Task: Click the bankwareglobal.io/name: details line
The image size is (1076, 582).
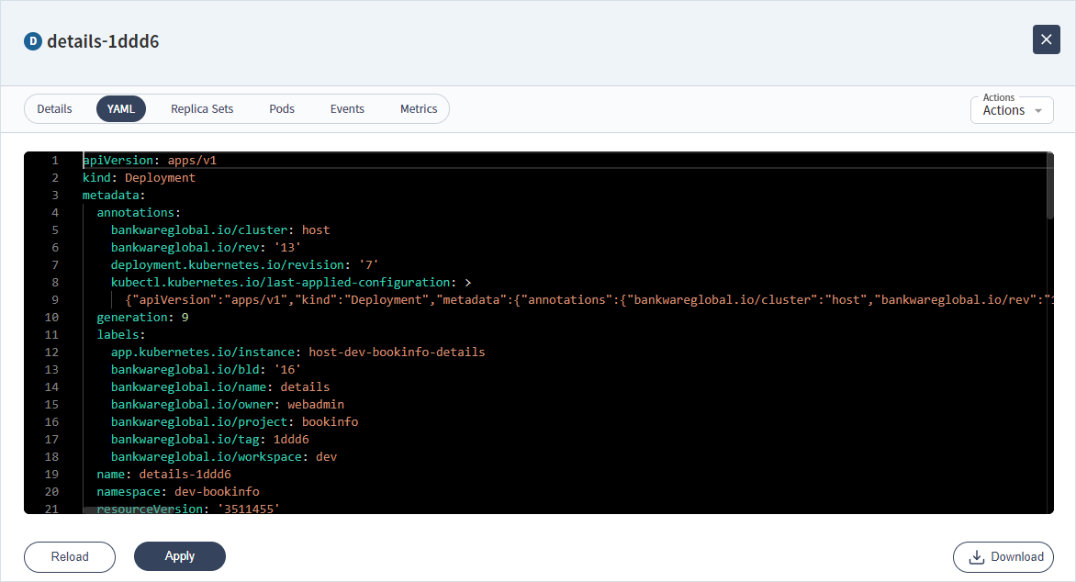Action: pyautogui.click(x=220, y=387)
